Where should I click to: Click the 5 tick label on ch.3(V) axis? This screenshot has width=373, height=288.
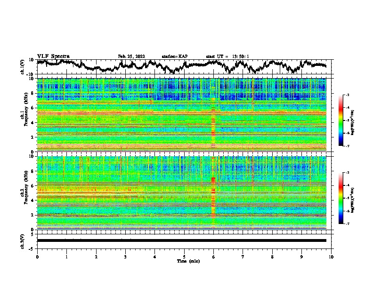click(32, 234)
